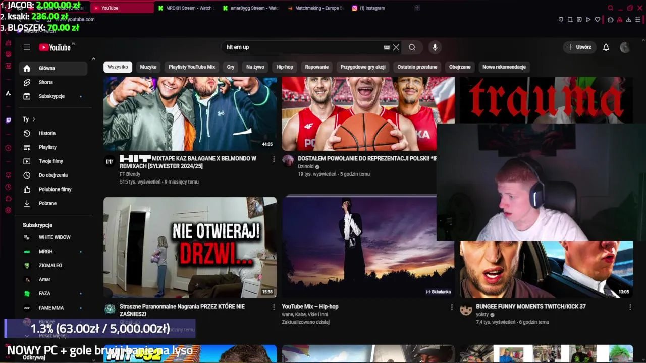646x363 pixels.
Task: Open the WHITE WIDOW subscription channel
Action: pos(53,237)
